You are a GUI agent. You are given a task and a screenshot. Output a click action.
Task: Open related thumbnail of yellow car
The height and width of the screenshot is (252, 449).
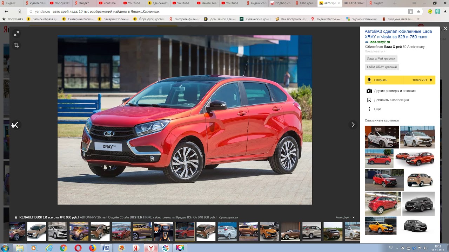381,226
